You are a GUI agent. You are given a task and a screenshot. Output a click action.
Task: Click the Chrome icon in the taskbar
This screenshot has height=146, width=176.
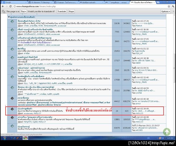[25, 138]
